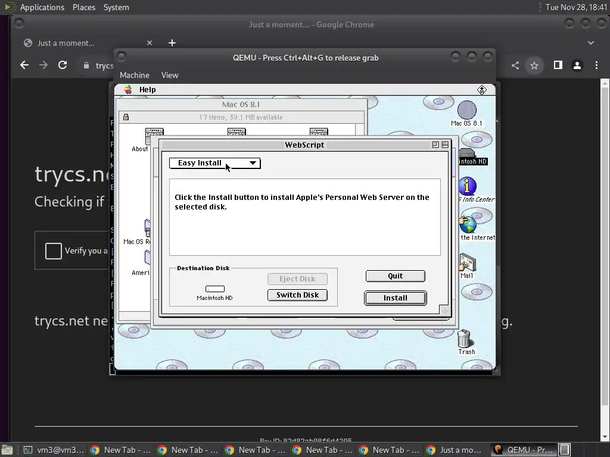The image size is (610, 457).
Task: Open Chrome profile avatar icon
Action: coord(577,65)
